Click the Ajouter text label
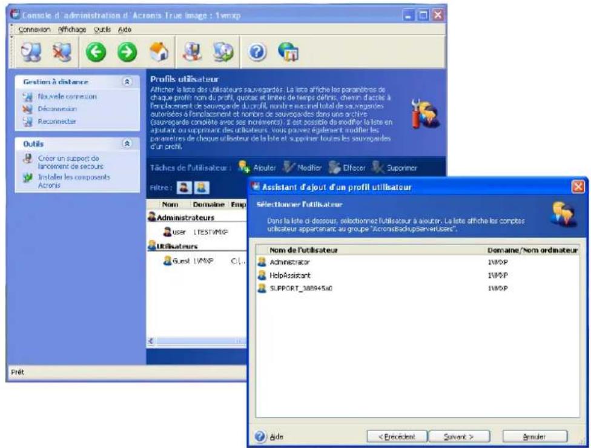Viewport: 591px width, 448px height. [265, 168]
